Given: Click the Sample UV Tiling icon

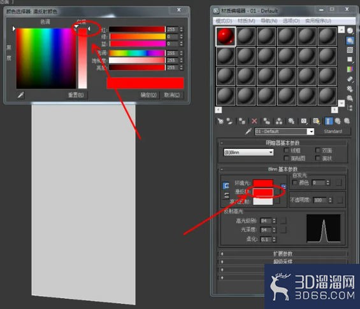Looking at the screenshot, I should 350,60.
